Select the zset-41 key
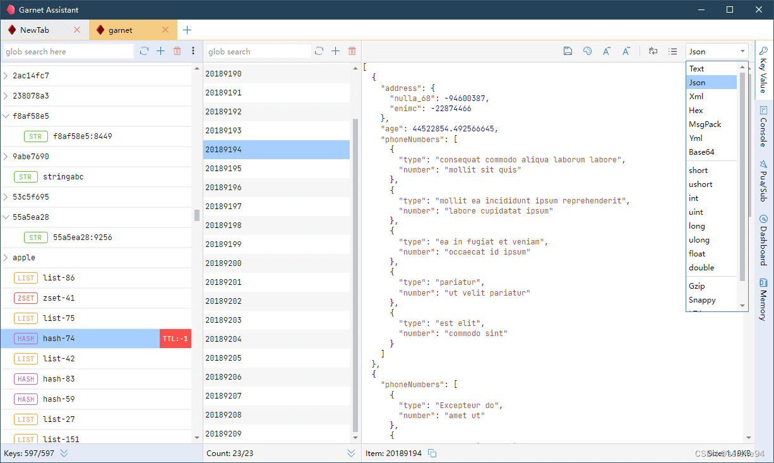774x463 pixels. (x=59, y=298)
